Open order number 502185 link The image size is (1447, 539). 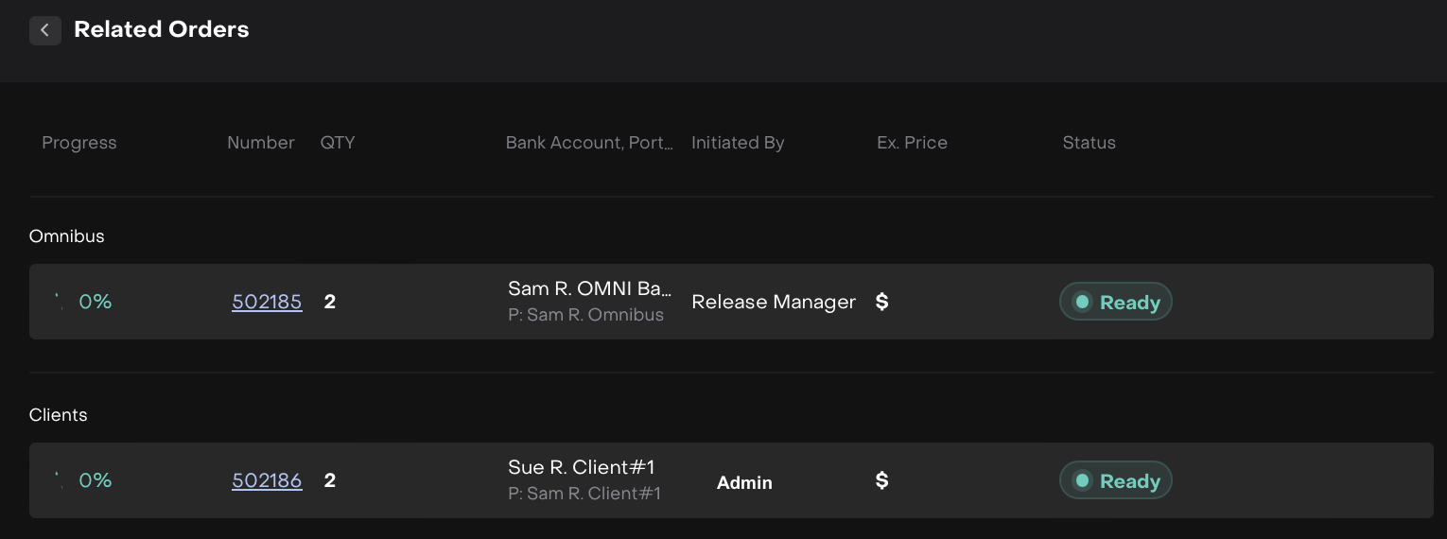(x=267, y=302)
